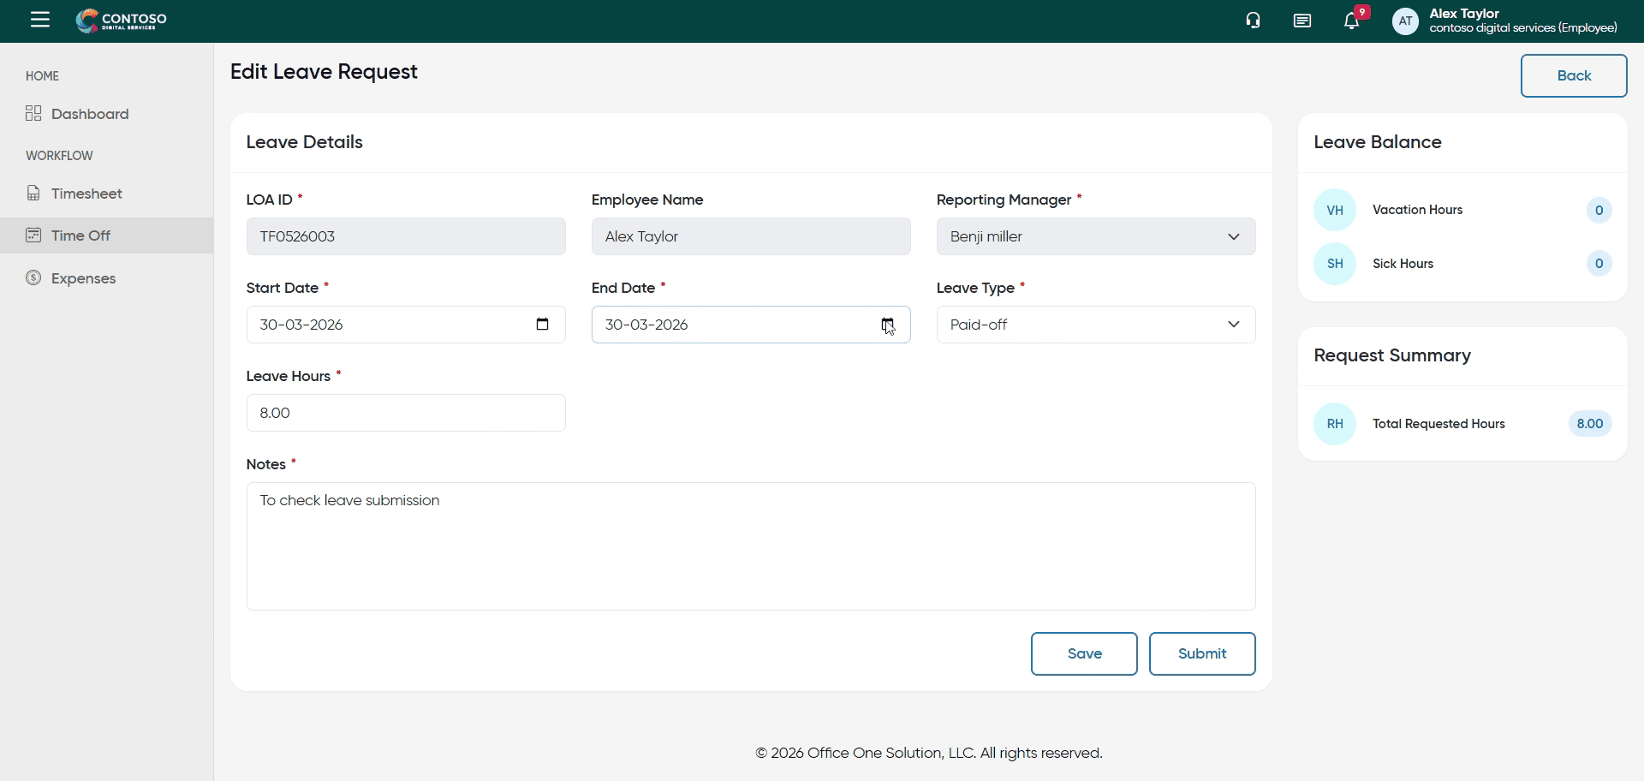1644x781 pixels.
Task: Submit the leave request
Action: point(1201,653)
